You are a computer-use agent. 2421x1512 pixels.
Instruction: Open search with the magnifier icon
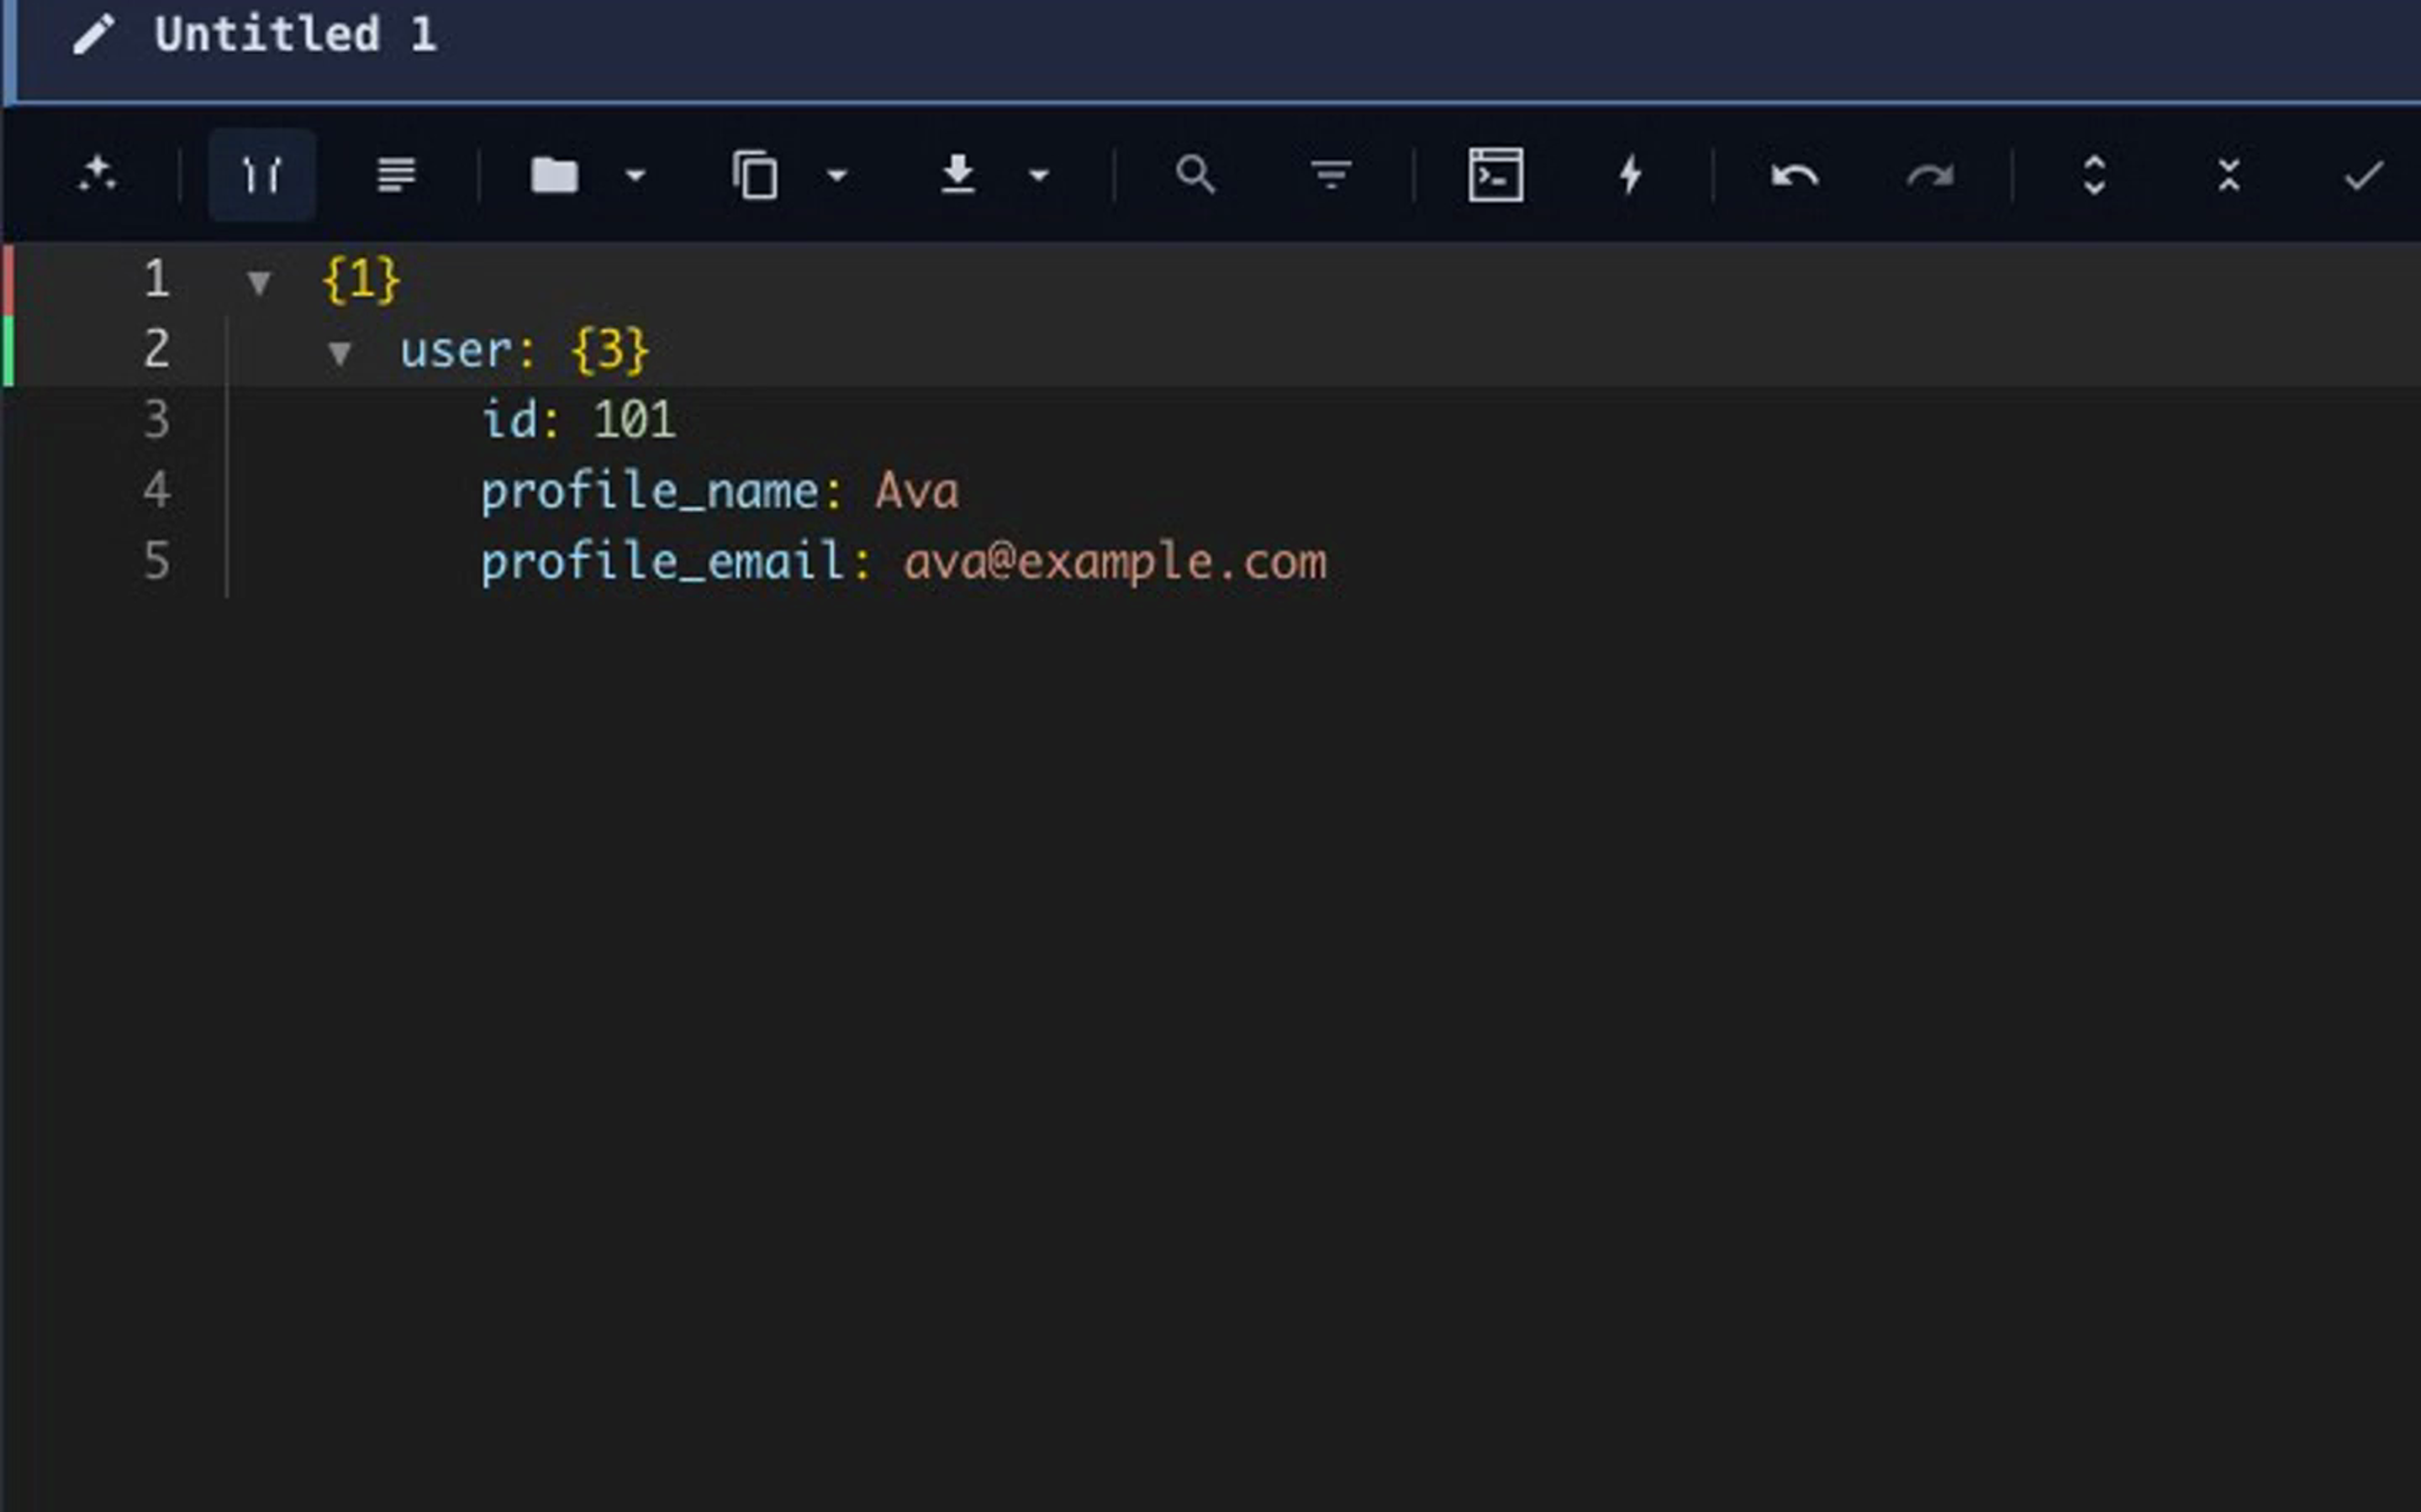click(1196, 175)
